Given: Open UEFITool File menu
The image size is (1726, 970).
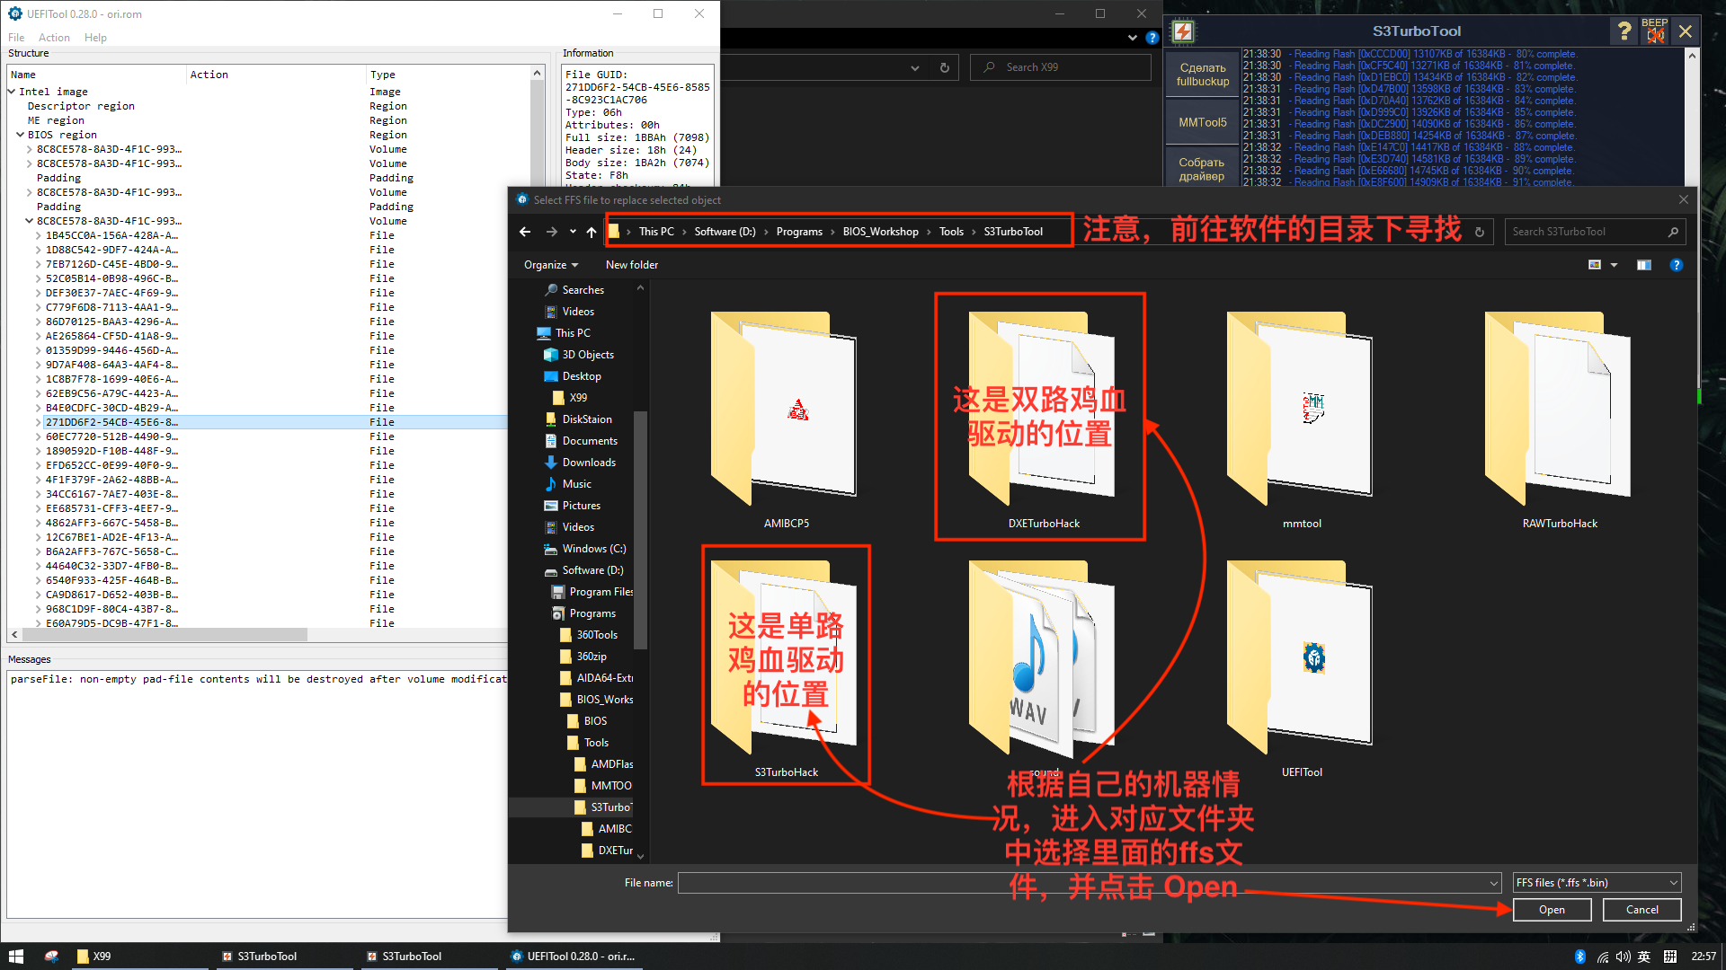Looking at the screenshot, I should click(x=16, y=38).
